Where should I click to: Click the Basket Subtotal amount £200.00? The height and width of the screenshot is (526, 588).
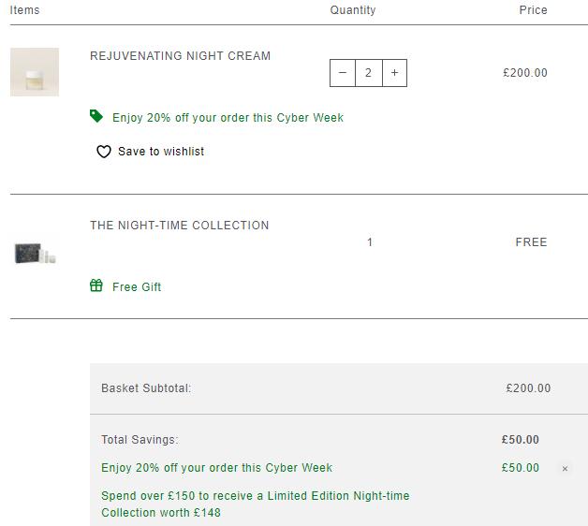[528, 388]
